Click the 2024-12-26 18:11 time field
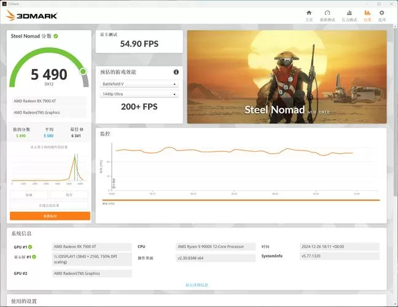Screen dimensions: 398x307 (340, 247)
